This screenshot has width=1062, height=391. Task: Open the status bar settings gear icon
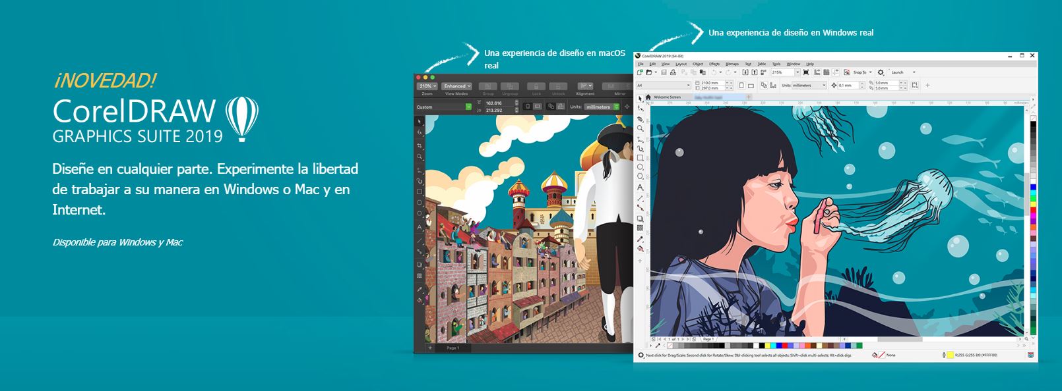pyautogui.click(x=640, y=355)
